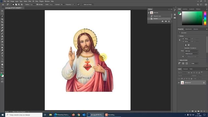The width and height of the screenshot is (208, 117).
Task: Open the Properties panel options menu
Action: pos(207,29)
